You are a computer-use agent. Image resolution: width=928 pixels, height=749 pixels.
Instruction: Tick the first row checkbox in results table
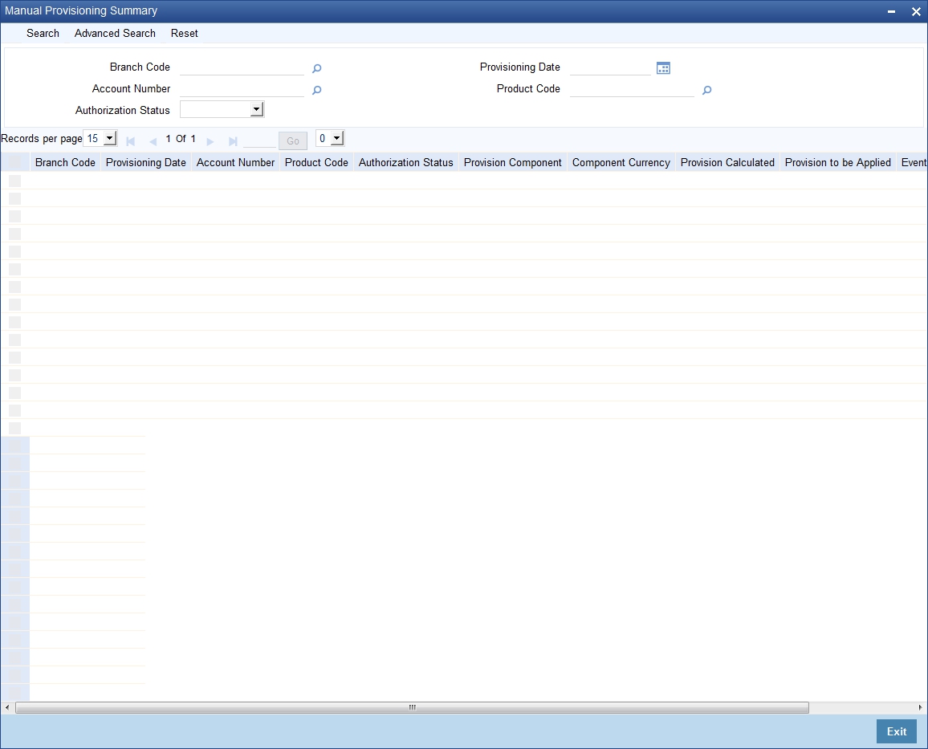pos(14,181)
